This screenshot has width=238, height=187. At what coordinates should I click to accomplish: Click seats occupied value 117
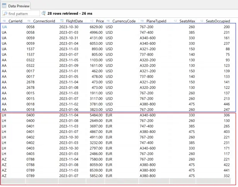(227, 154)
